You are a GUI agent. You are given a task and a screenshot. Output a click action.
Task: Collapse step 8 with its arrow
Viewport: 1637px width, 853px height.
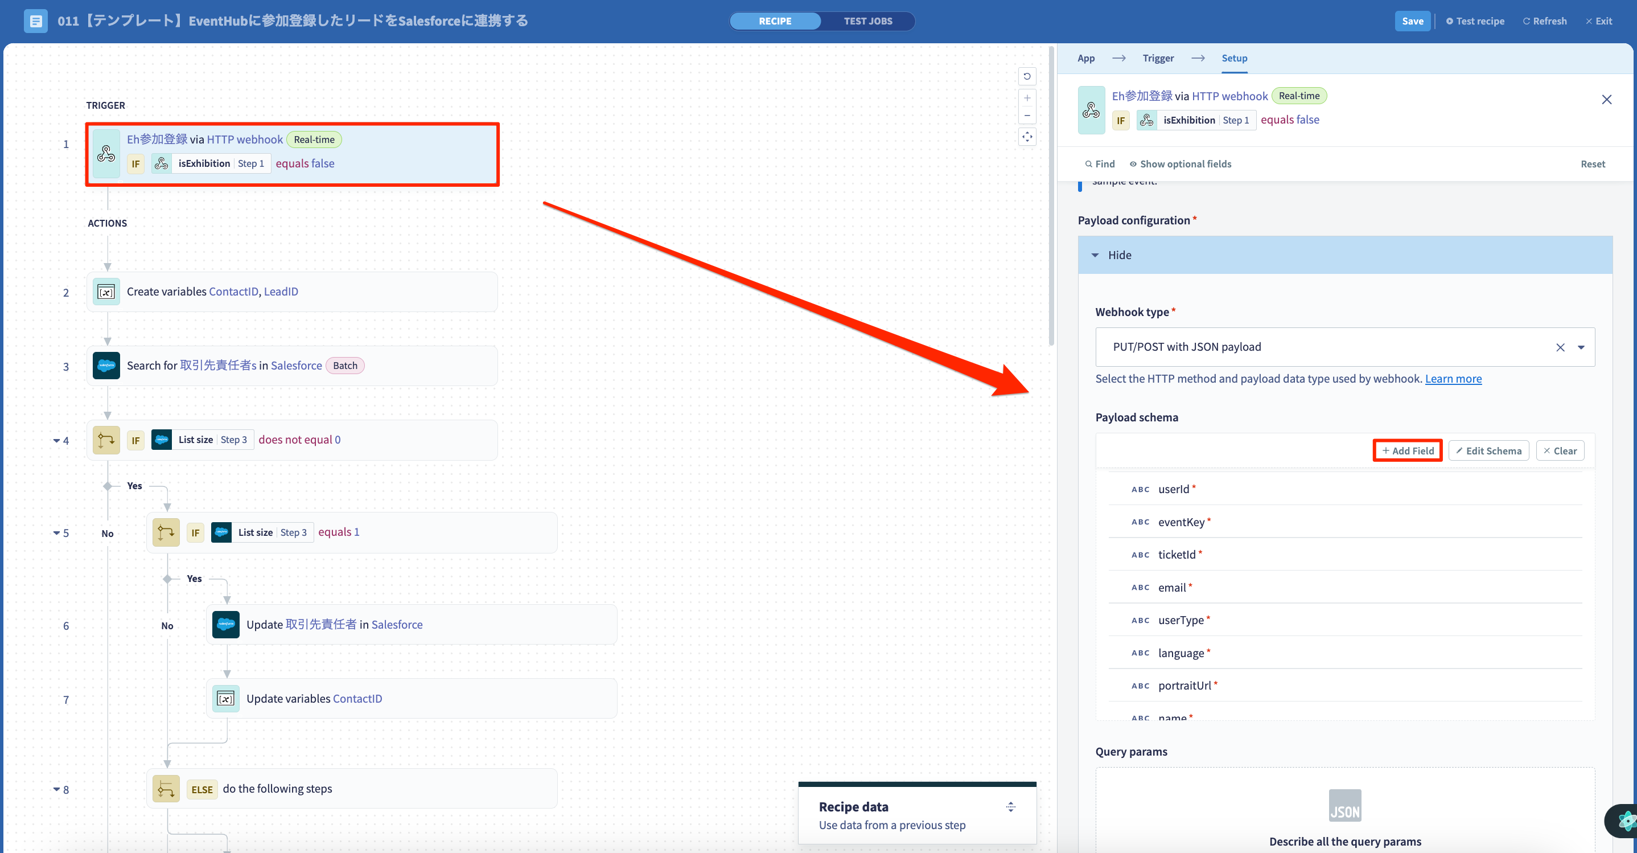click(x=56, y=789)
